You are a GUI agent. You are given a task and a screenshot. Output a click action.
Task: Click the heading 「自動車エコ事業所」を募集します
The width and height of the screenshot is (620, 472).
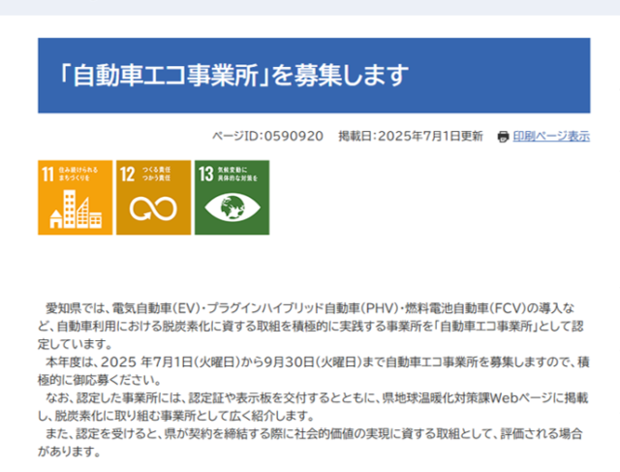tap(234, 76)
